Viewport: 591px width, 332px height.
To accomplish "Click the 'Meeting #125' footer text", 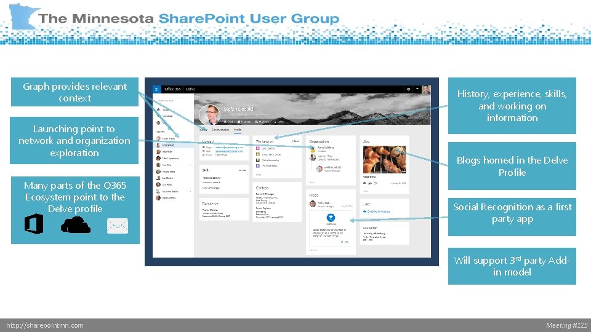I will click(x=567, y=325).
